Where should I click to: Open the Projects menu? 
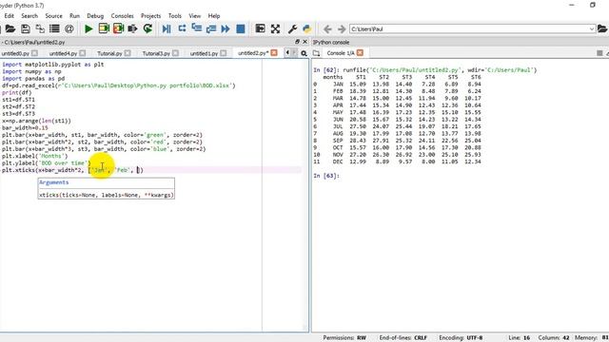pos(150,16)
